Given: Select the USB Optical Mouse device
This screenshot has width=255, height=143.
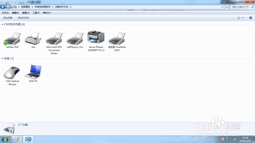Looking at the screenshot, I should pyautogui.click(x=12, y=73).
